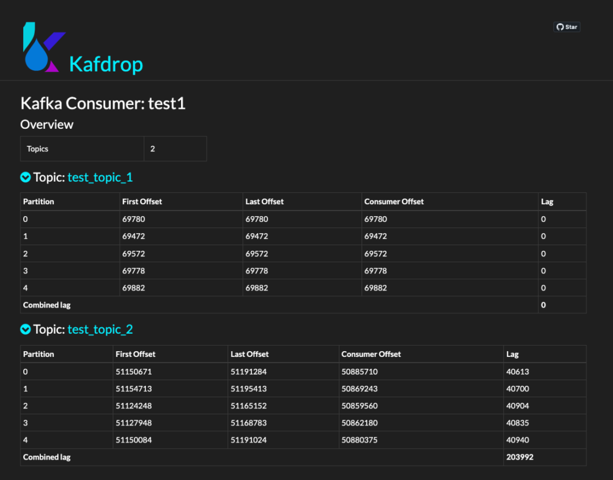Select consumer offset 69882 in test_topic_1
The width and height of the screenshot is (613, 480).
tap(376, 288)
